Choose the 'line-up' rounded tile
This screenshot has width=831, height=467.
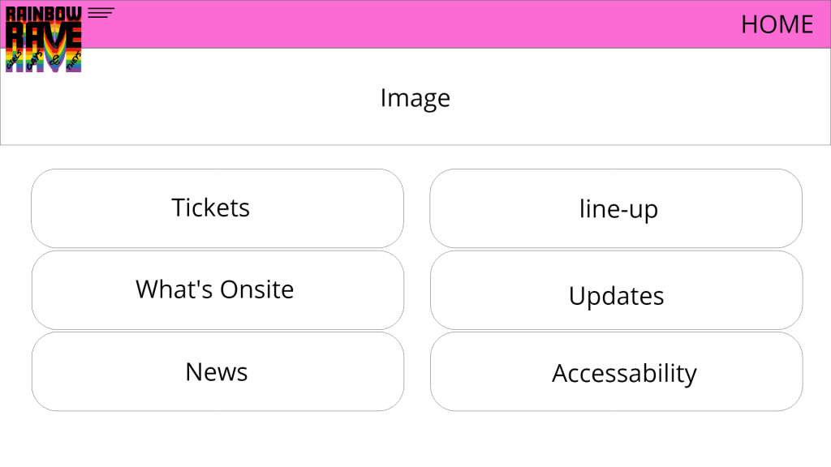pos(616,208)
